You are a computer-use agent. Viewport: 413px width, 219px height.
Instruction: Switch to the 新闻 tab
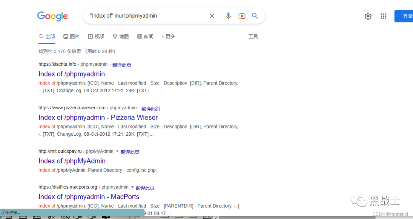(x=145, y=36)
